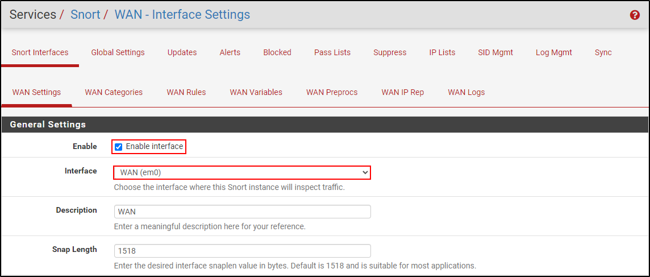Follow the WAN - Interface Settings breadcrumb link
The width and height of the screenshot is (650, 277).
click(x=182, y=15)
